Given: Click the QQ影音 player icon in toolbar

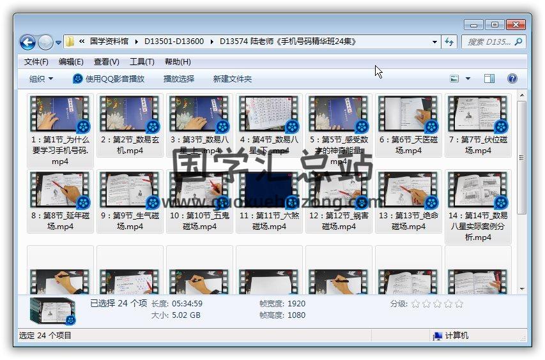Looking at the screenshot, I should [78, 79].
